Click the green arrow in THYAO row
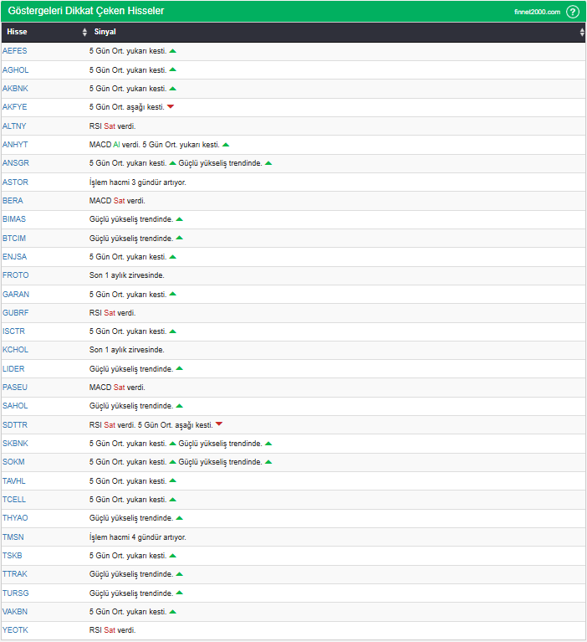The width and height of the screenshot is (587, 642). (x=179, y=518)
